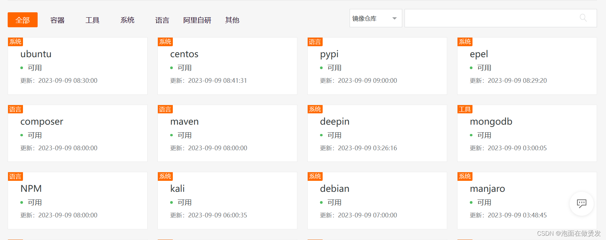Screen dimensions: 606x240
Task: Switch to the 容器 tab
Action: 57,20
